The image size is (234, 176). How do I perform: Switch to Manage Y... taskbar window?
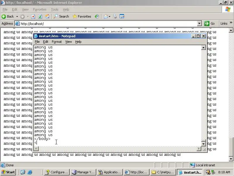coord(83,172)
